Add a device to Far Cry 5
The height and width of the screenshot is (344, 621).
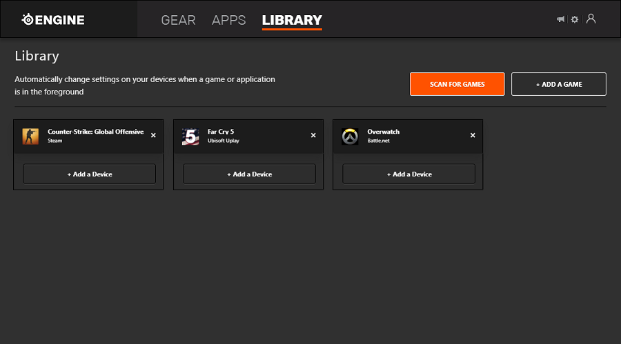(250, 174)
